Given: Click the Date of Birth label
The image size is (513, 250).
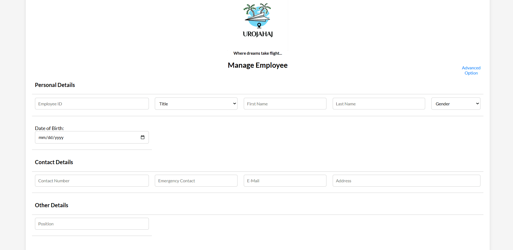Looking at the screenshot, I should click(x=49, y=128).
